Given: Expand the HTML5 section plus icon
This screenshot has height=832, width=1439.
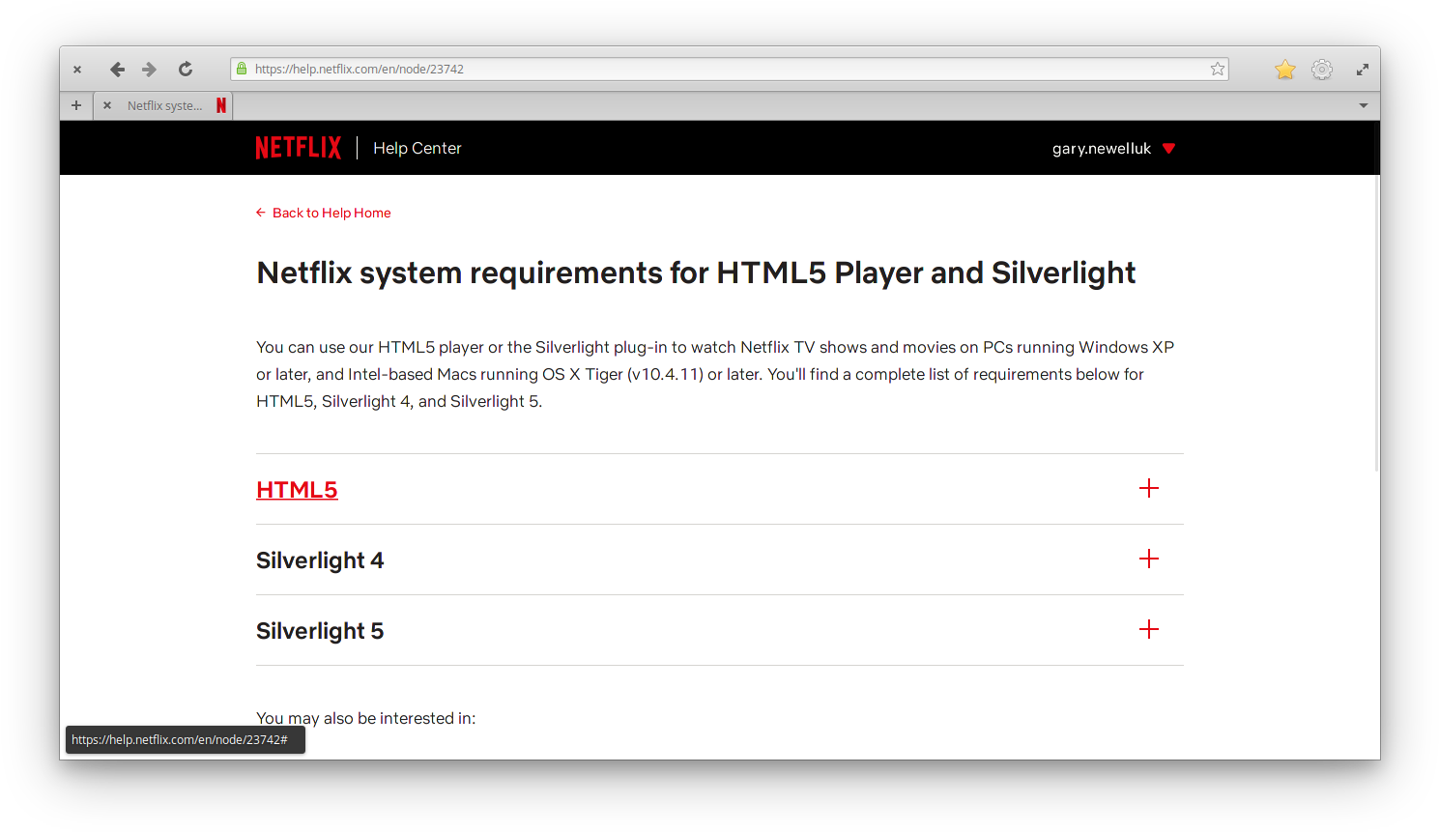Looking at the screenshot, I should point(1148,489).
